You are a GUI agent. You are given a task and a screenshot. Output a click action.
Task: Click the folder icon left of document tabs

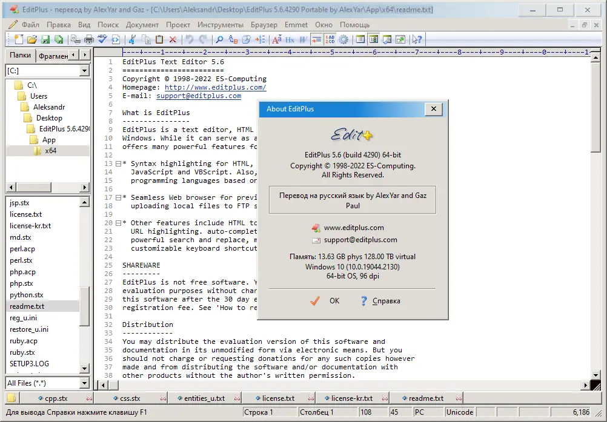(x=12, y=398)
